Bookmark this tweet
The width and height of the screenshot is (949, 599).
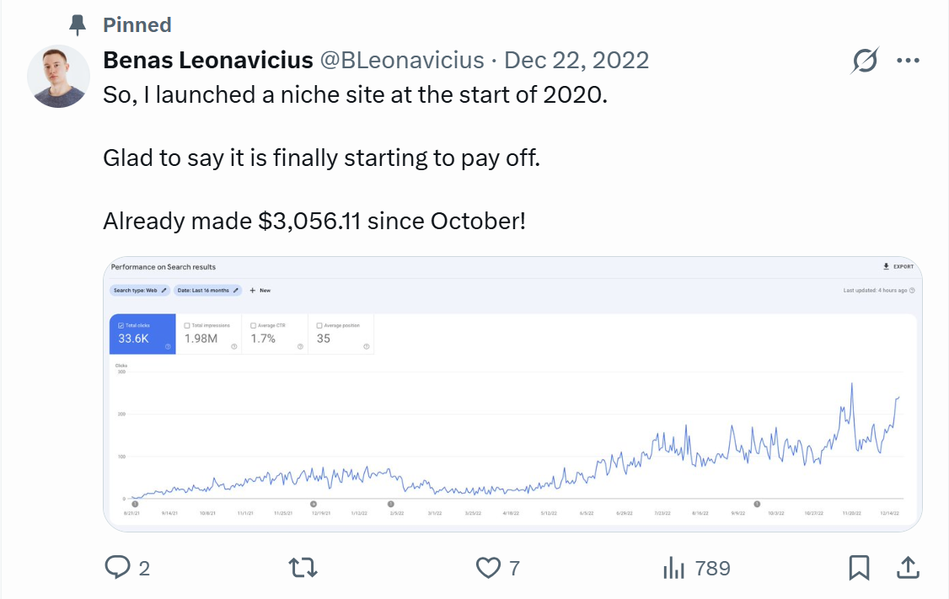859,568
